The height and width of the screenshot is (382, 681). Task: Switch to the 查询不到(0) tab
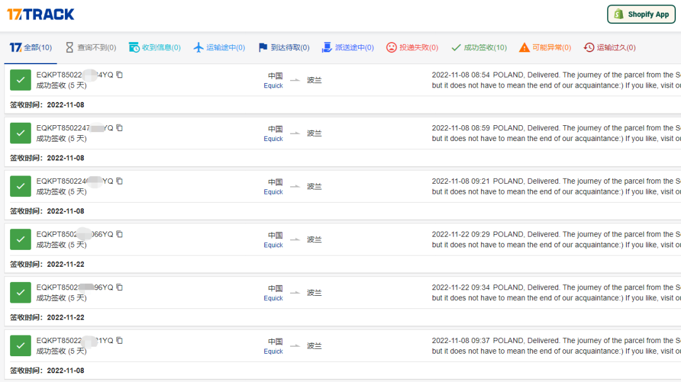(x=91, y=47)
